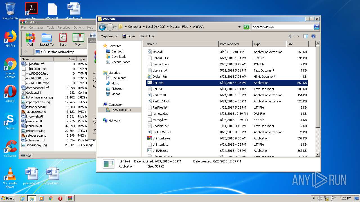Show the preview pane icon in Explorer

pyautogui.click(x=306, y=36)
